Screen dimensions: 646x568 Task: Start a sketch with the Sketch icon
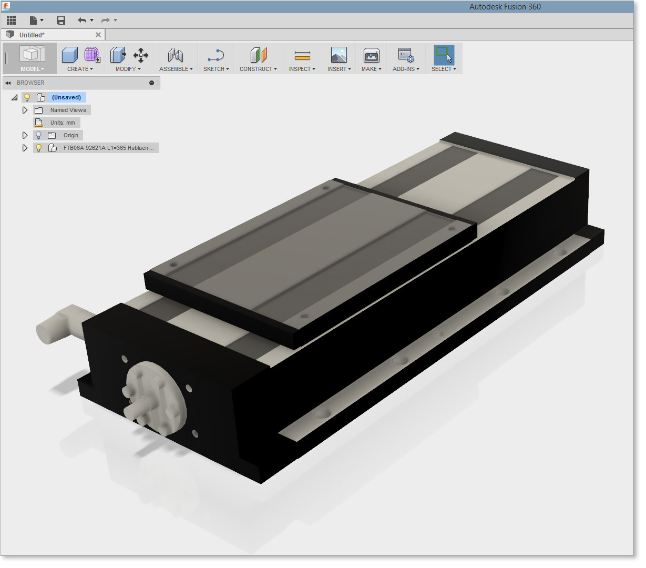click(x=216, y=55)
